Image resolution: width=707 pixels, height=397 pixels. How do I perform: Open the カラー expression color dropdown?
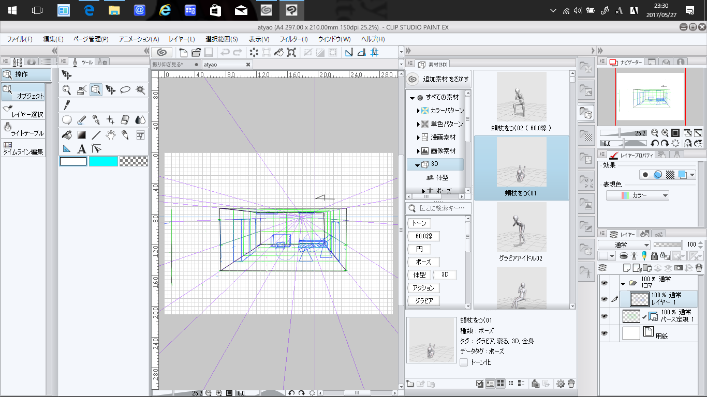[x=638, y=195]
